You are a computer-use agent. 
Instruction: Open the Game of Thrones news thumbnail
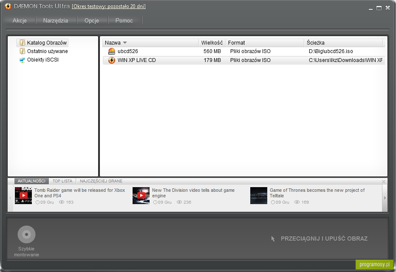[259, 196]
